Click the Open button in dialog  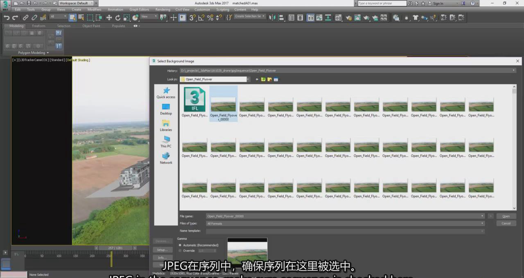506,216
